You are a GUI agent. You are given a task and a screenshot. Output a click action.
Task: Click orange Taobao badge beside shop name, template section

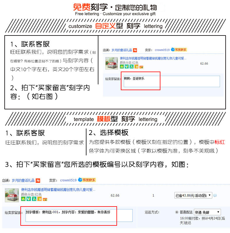38,181
